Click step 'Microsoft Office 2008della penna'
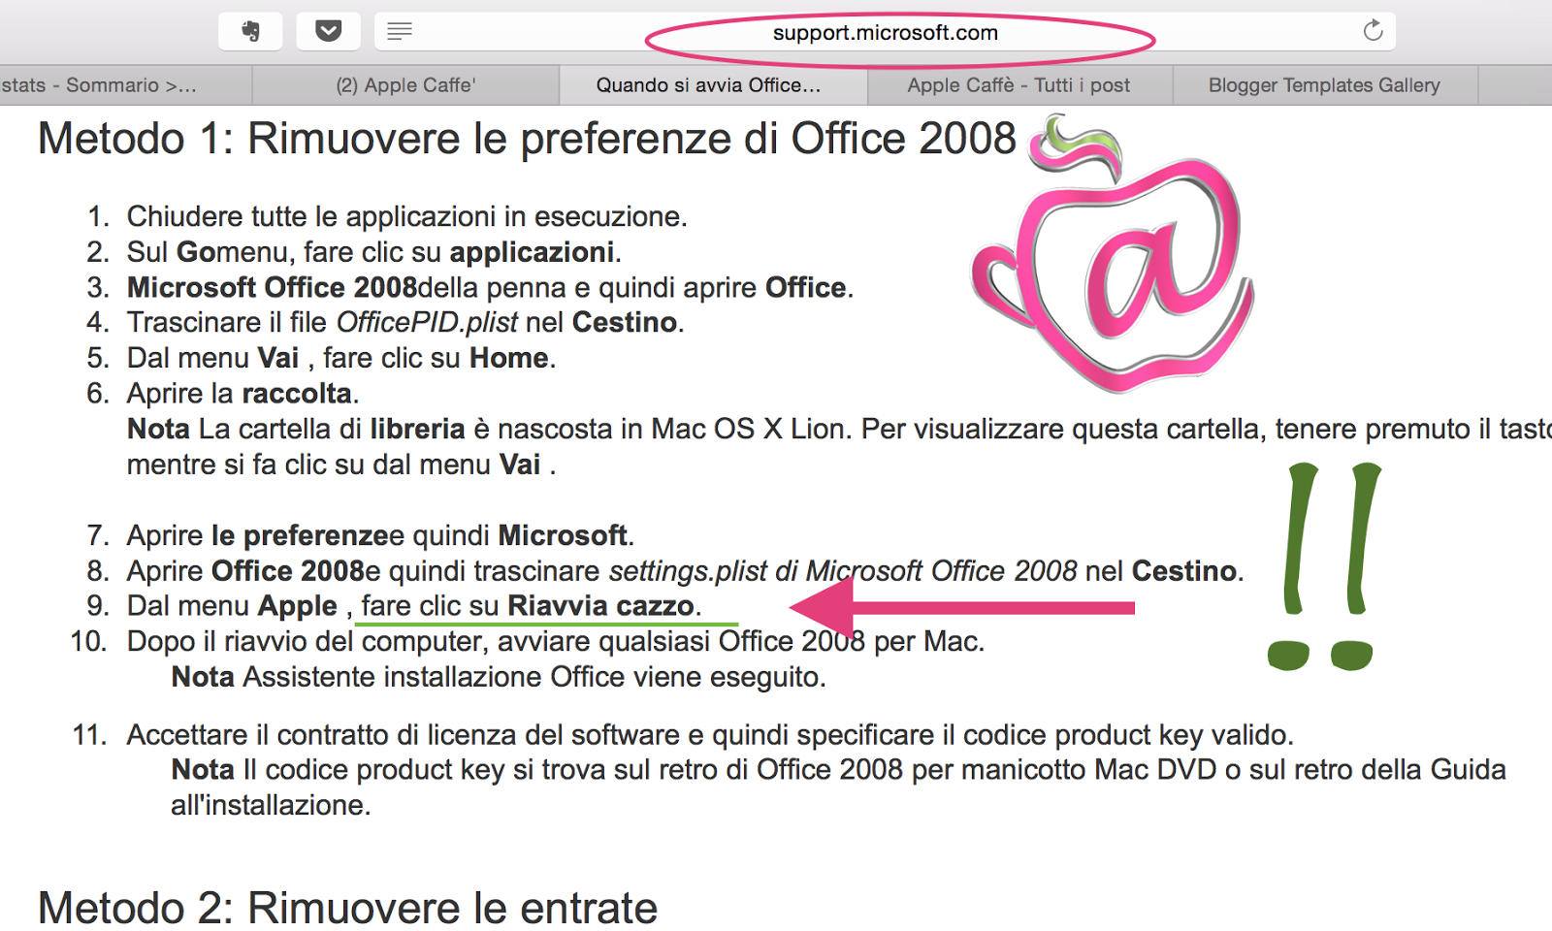 (490, 288)
